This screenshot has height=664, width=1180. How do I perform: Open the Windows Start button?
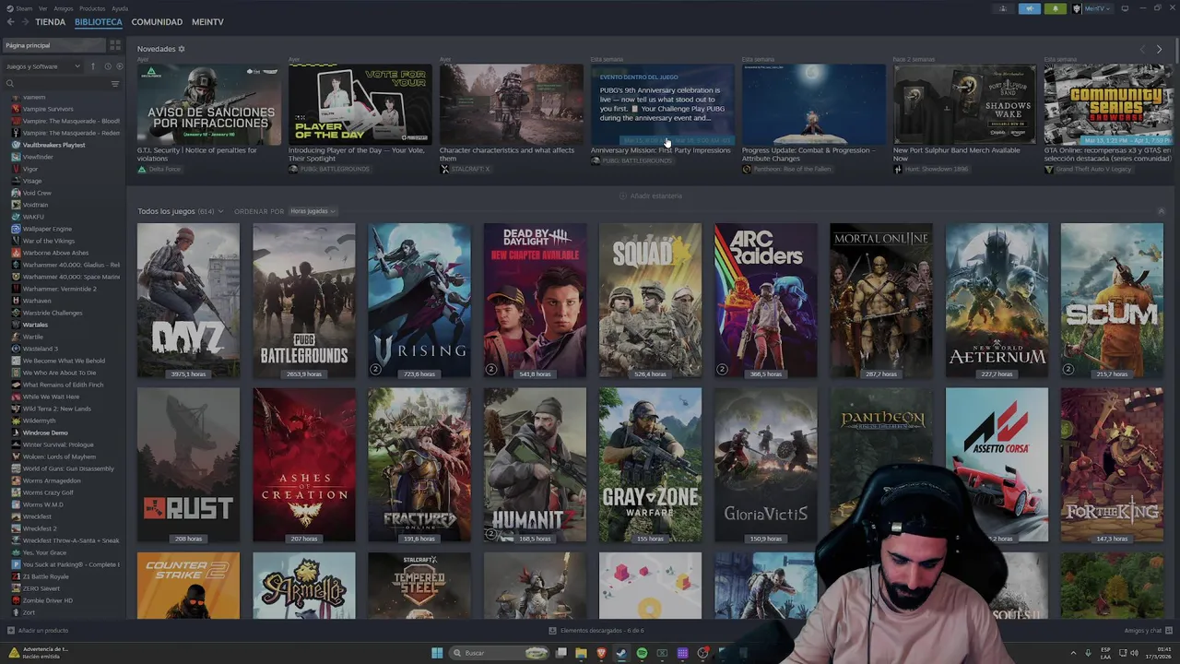coord(437,653)
